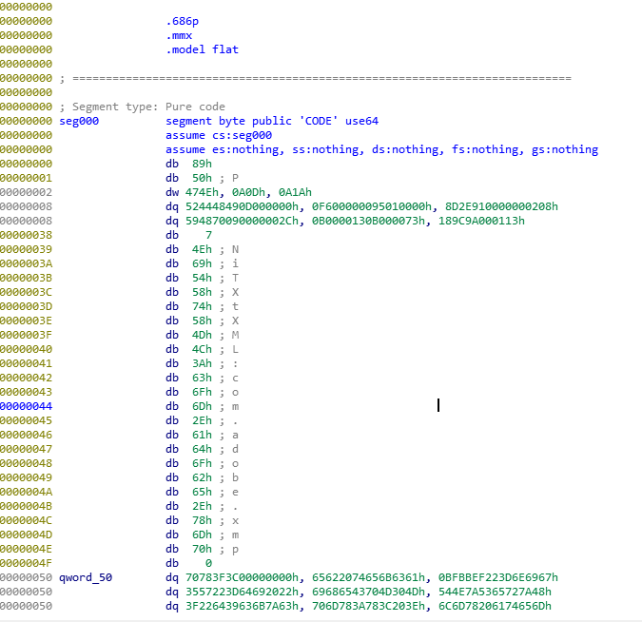Select byte value 89h
The height and width of the screenshot is (622, 642).
[202, 164]
